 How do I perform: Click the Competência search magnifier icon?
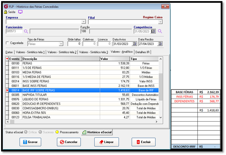pos(160,31)
